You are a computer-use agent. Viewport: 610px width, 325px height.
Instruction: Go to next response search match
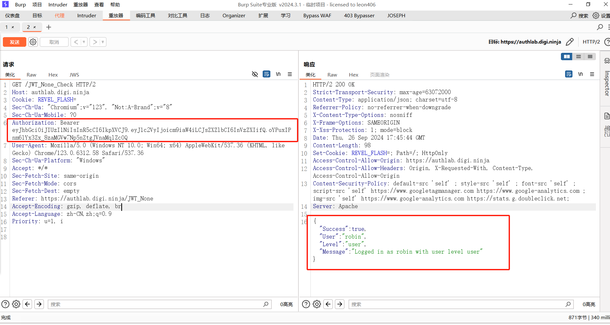point(340,304)
